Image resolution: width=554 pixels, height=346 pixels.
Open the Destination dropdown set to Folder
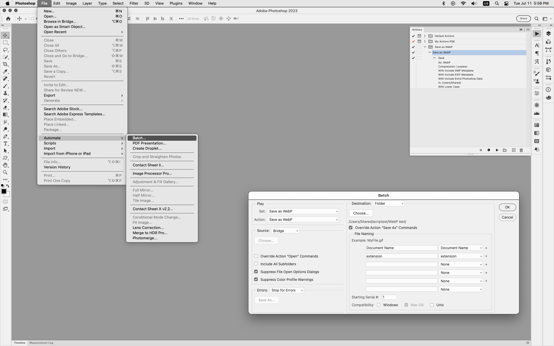coord(388,203)
